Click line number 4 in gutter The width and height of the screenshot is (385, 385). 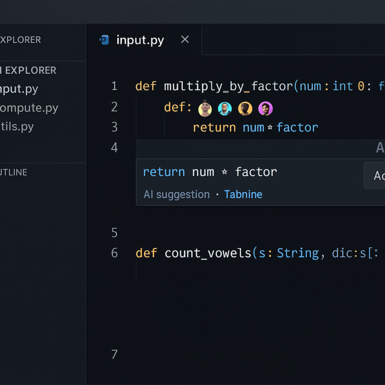point(114,147)
